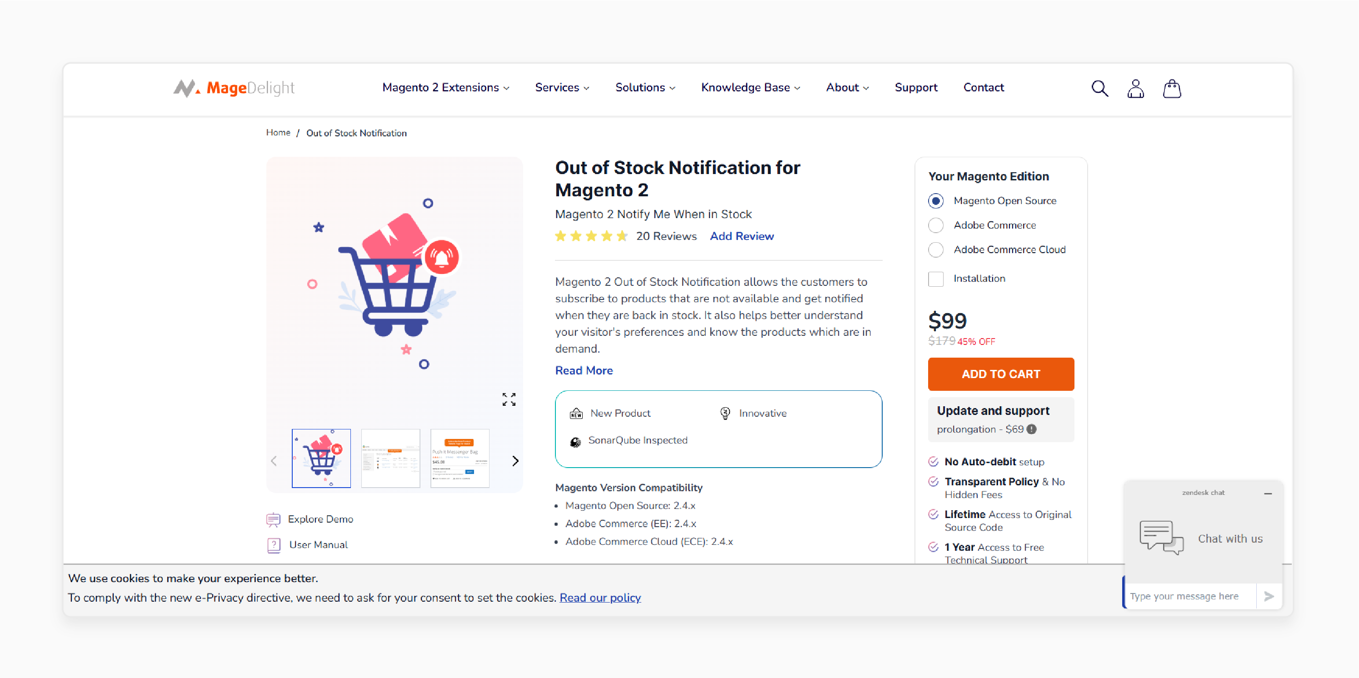Click the prolongation info icon
The image size is (1359, 678).
[x=1031, y=429]
